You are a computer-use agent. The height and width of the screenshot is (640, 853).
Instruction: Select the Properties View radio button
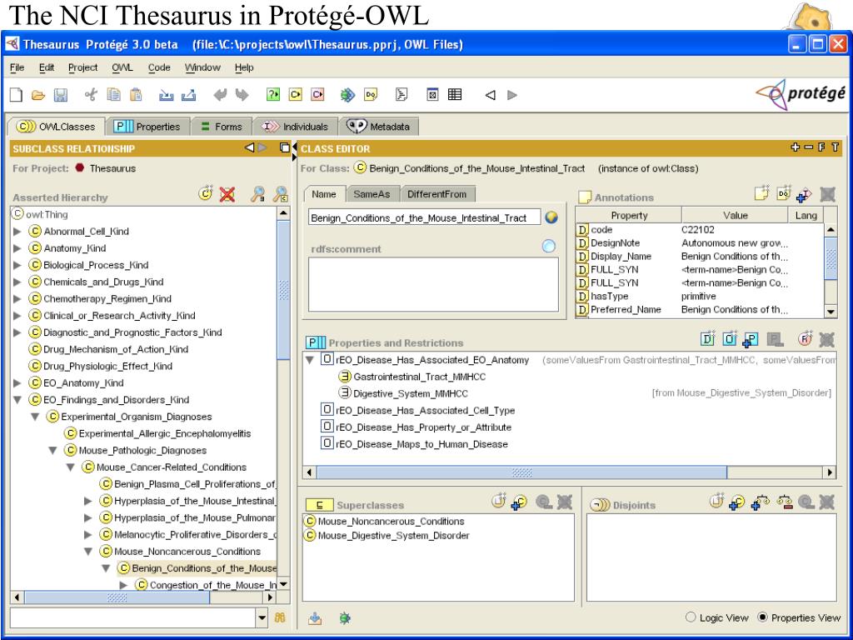pyautogui.click(x=762, y=617)
